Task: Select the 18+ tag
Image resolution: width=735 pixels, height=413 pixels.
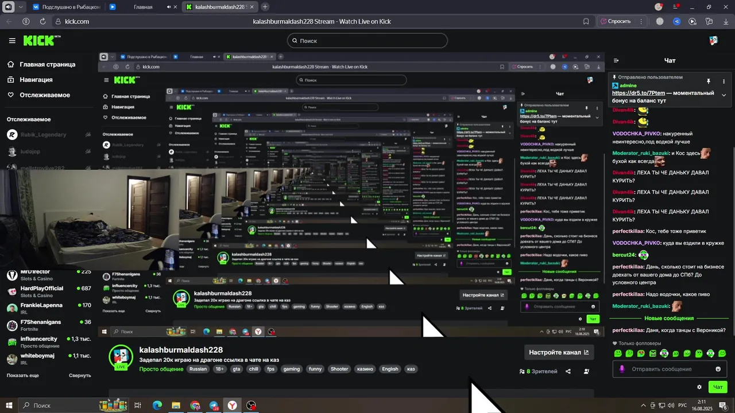Action: click(219, 369)
